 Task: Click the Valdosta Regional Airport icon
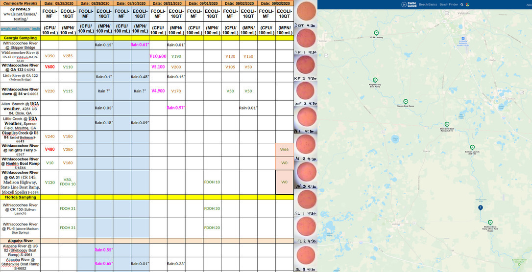click(x=463, y=38)
